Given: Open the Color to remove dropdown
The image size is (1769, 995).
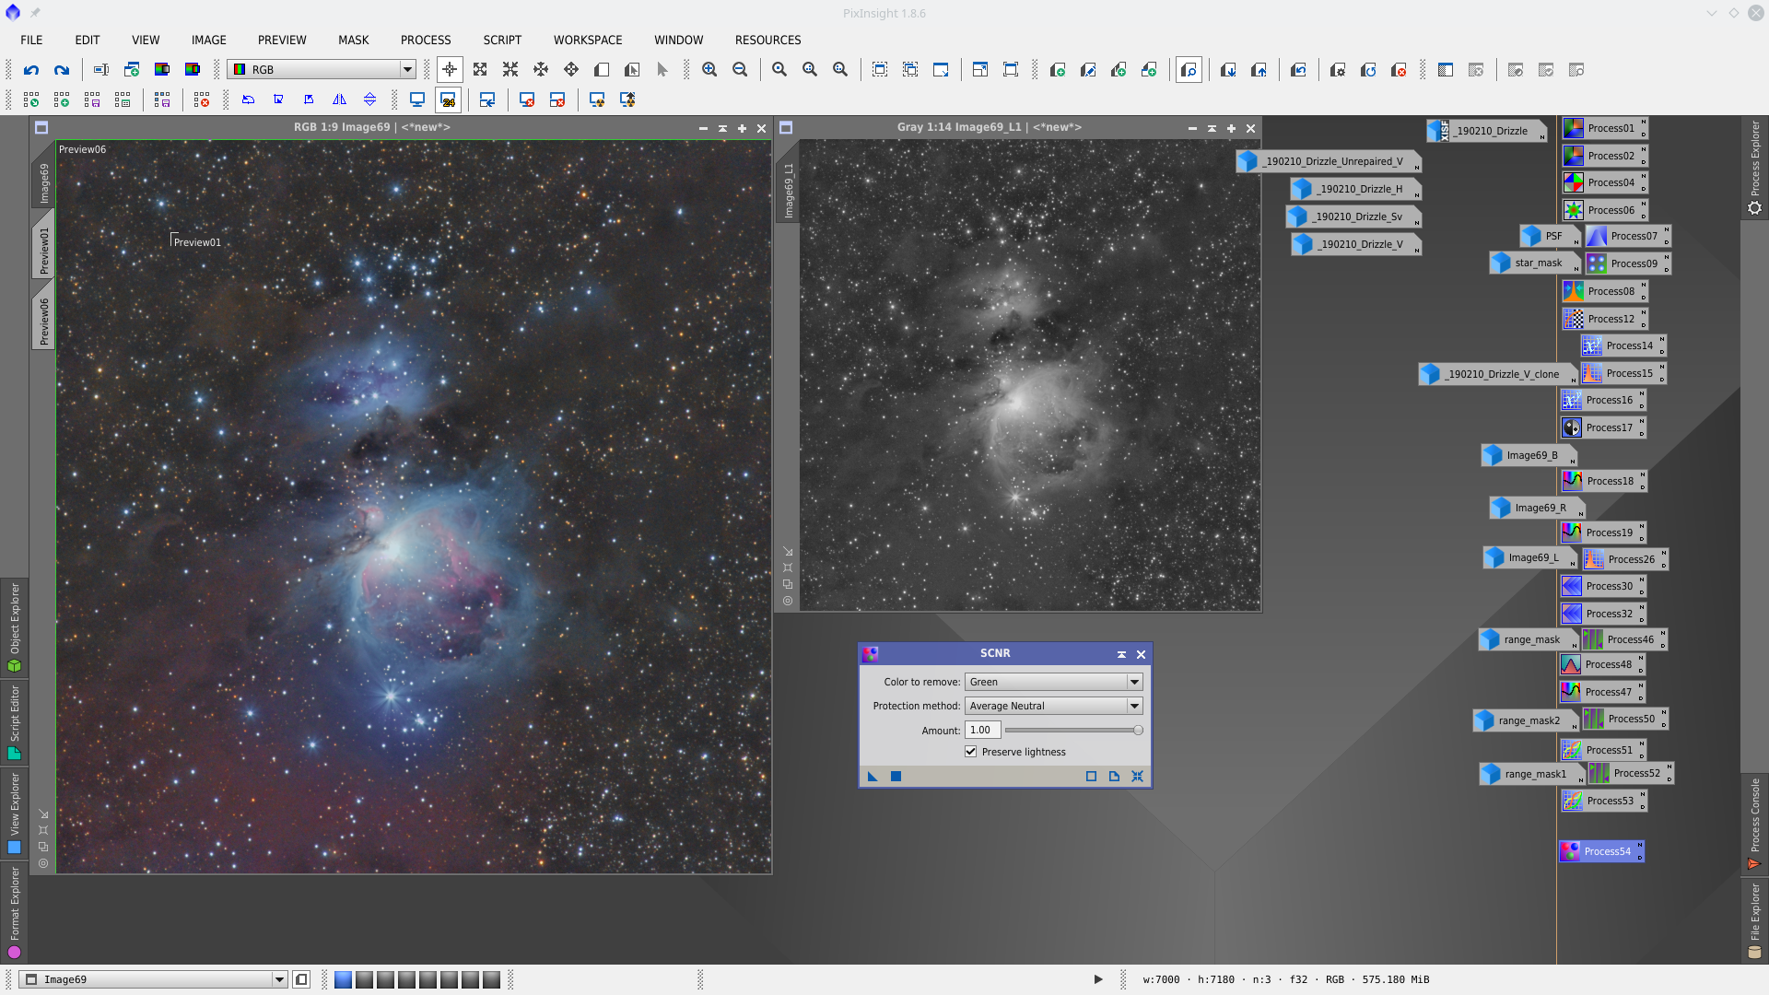Looking at the screenshot, I should [1053, 682].
